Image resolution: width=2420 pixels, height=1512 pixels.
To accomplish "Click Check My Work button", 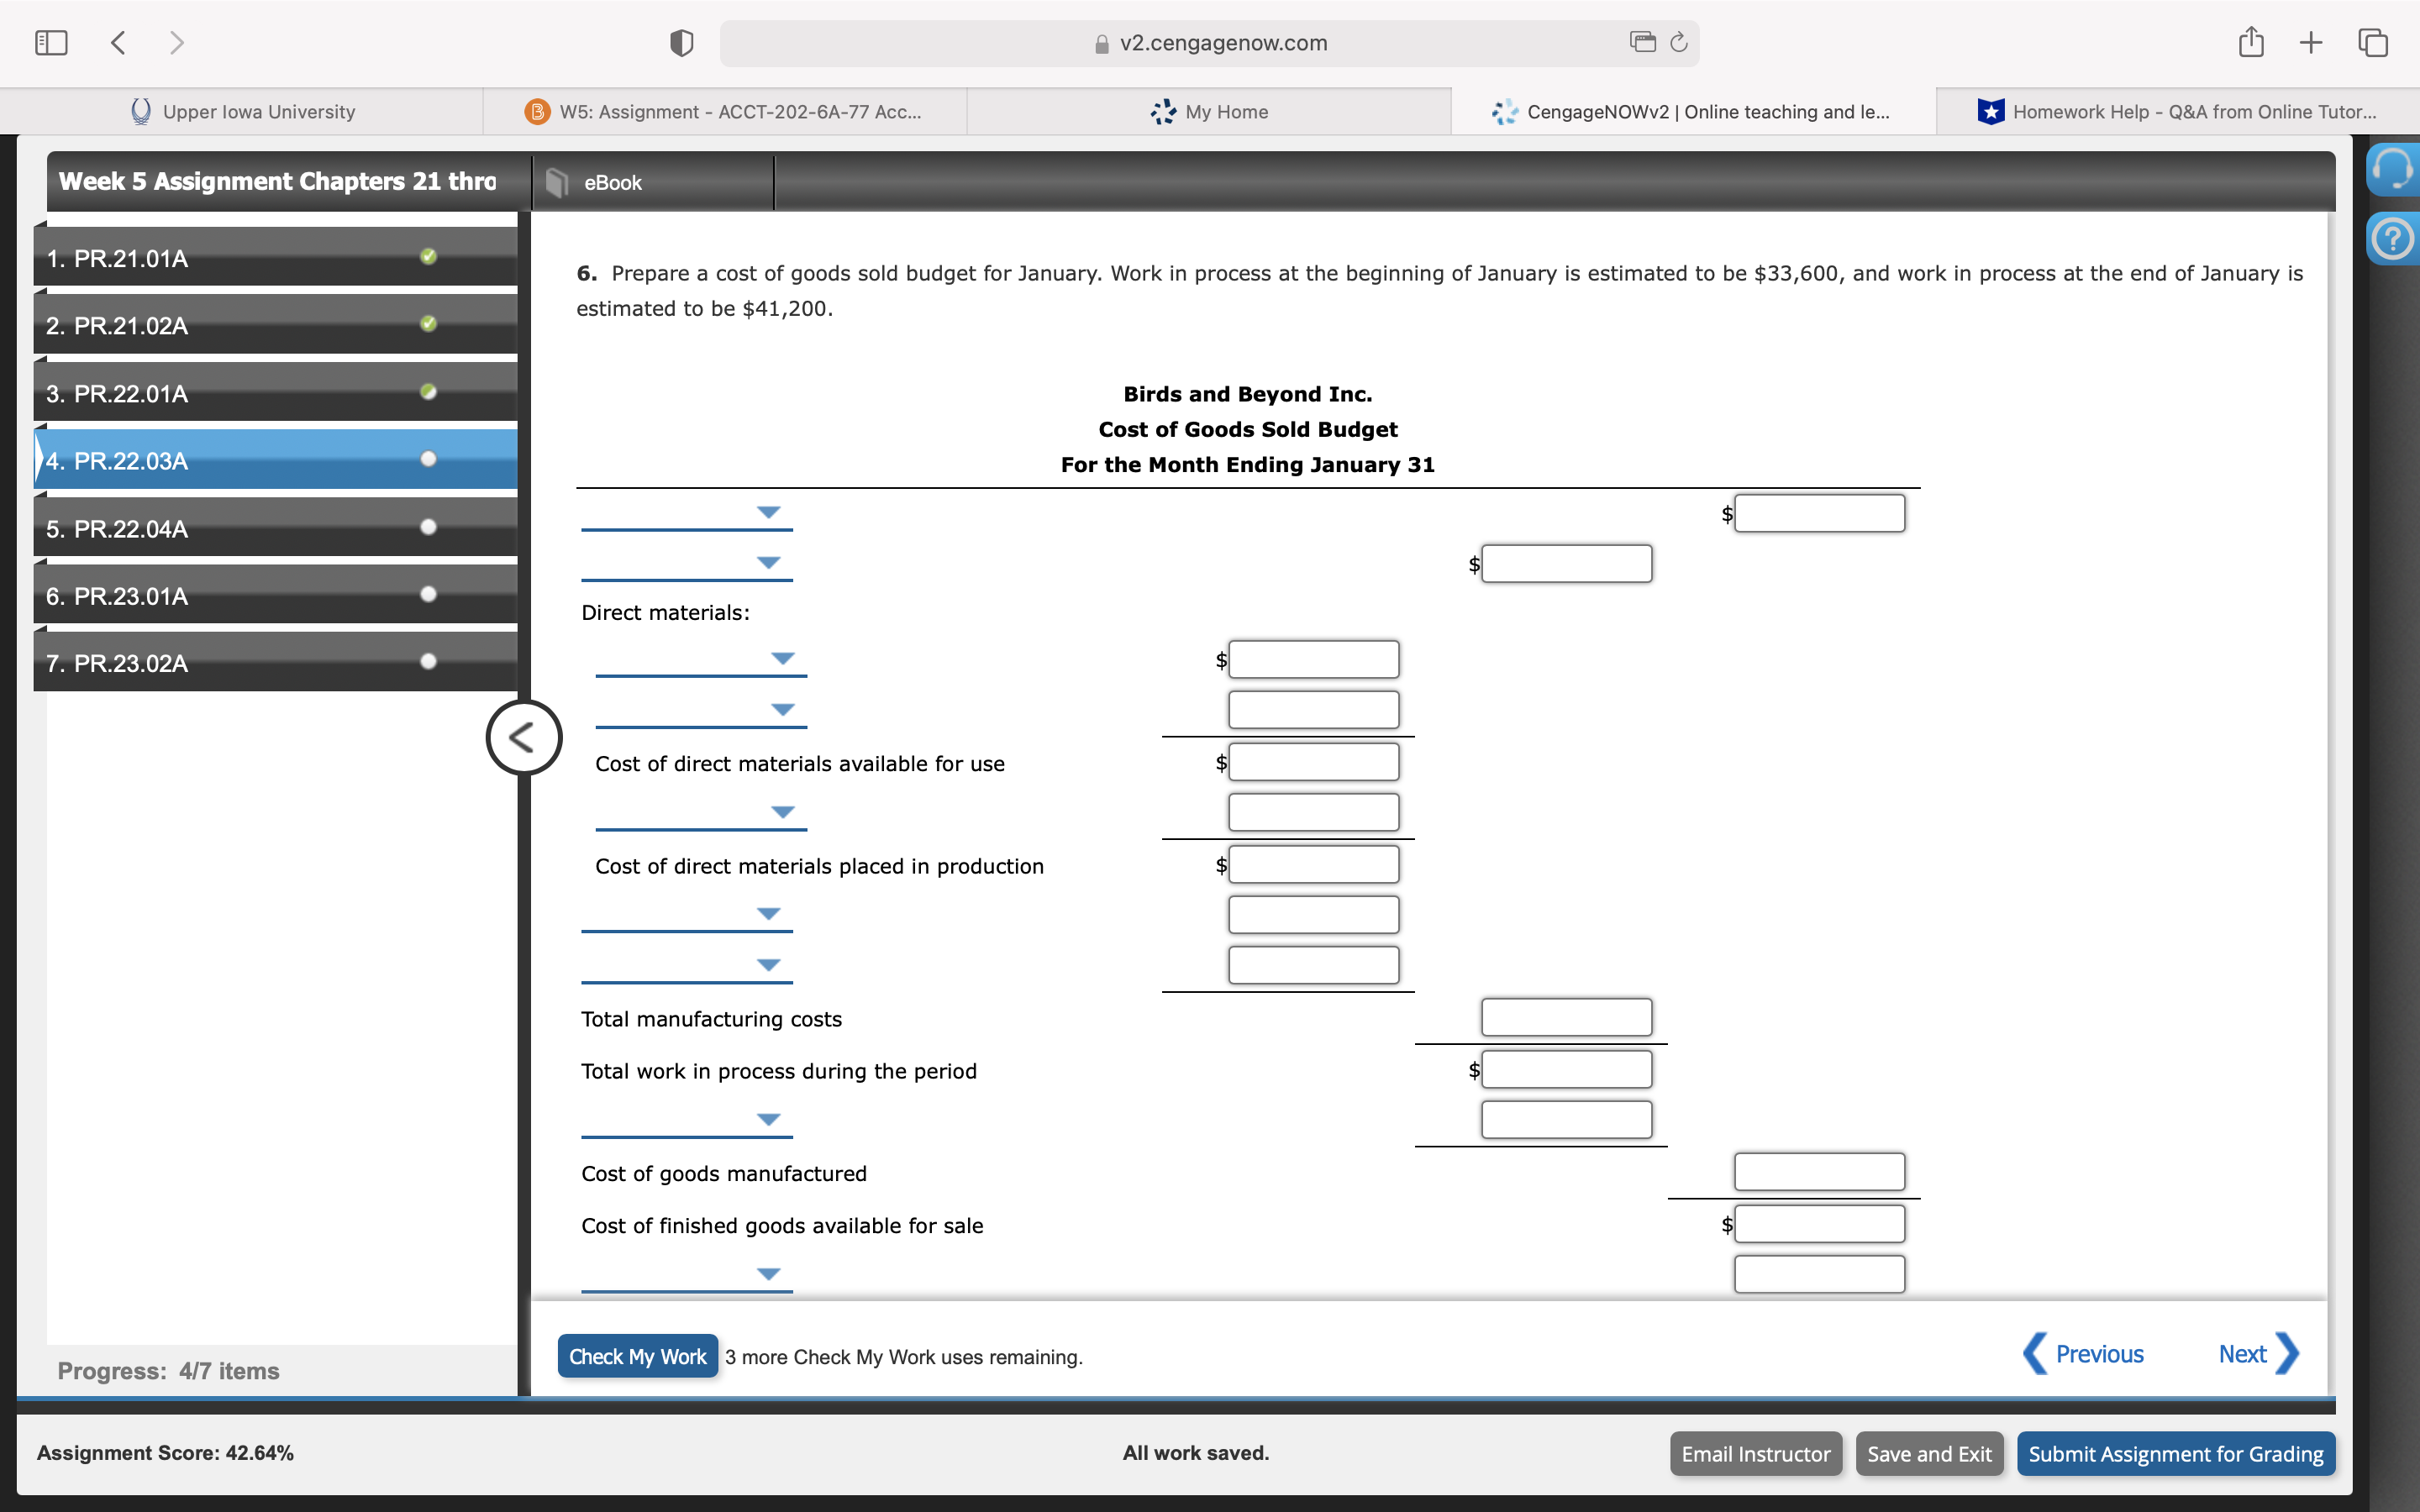I will [x=637, y=1356].
